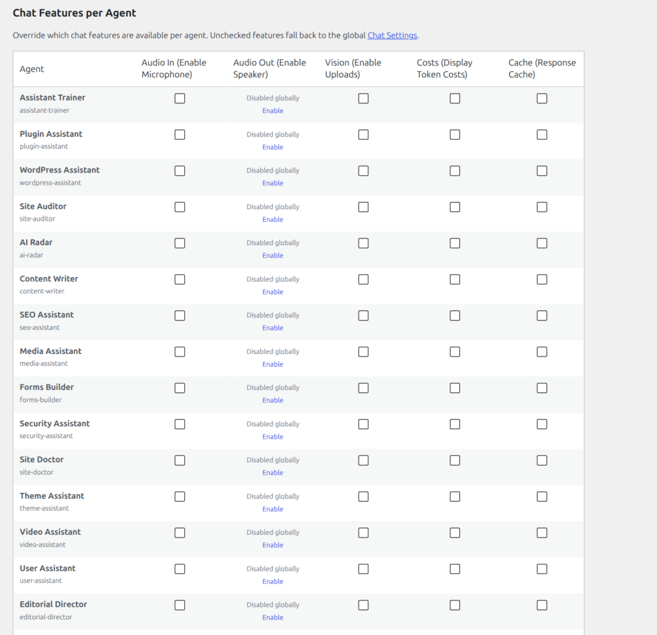The height and width of the screenshot is (635, 657).
Task: Click Enable link in Video Assistant row
Action: 273,545
